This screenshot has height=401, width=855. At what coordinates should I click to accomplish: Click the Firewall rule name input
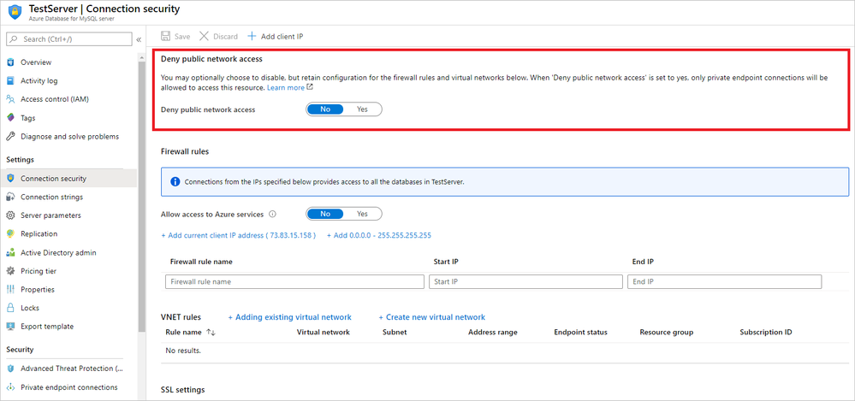[294, 281]
